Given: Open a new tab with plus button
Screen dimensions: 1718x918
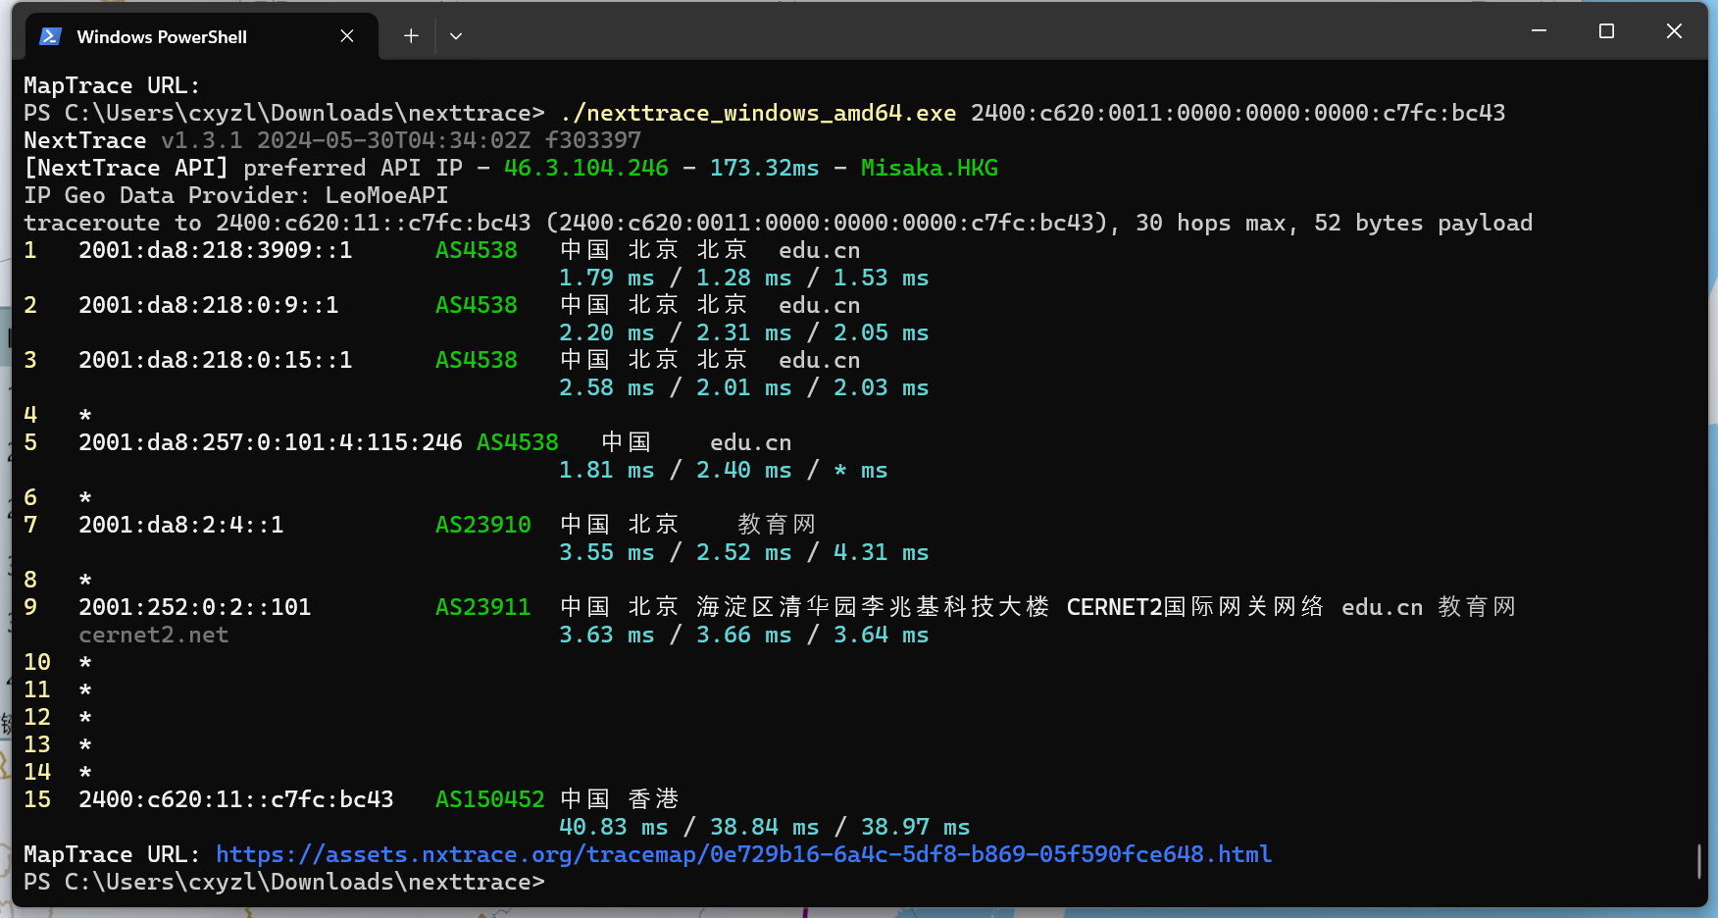Looking at the screenshot, I should tap(411, 36).
